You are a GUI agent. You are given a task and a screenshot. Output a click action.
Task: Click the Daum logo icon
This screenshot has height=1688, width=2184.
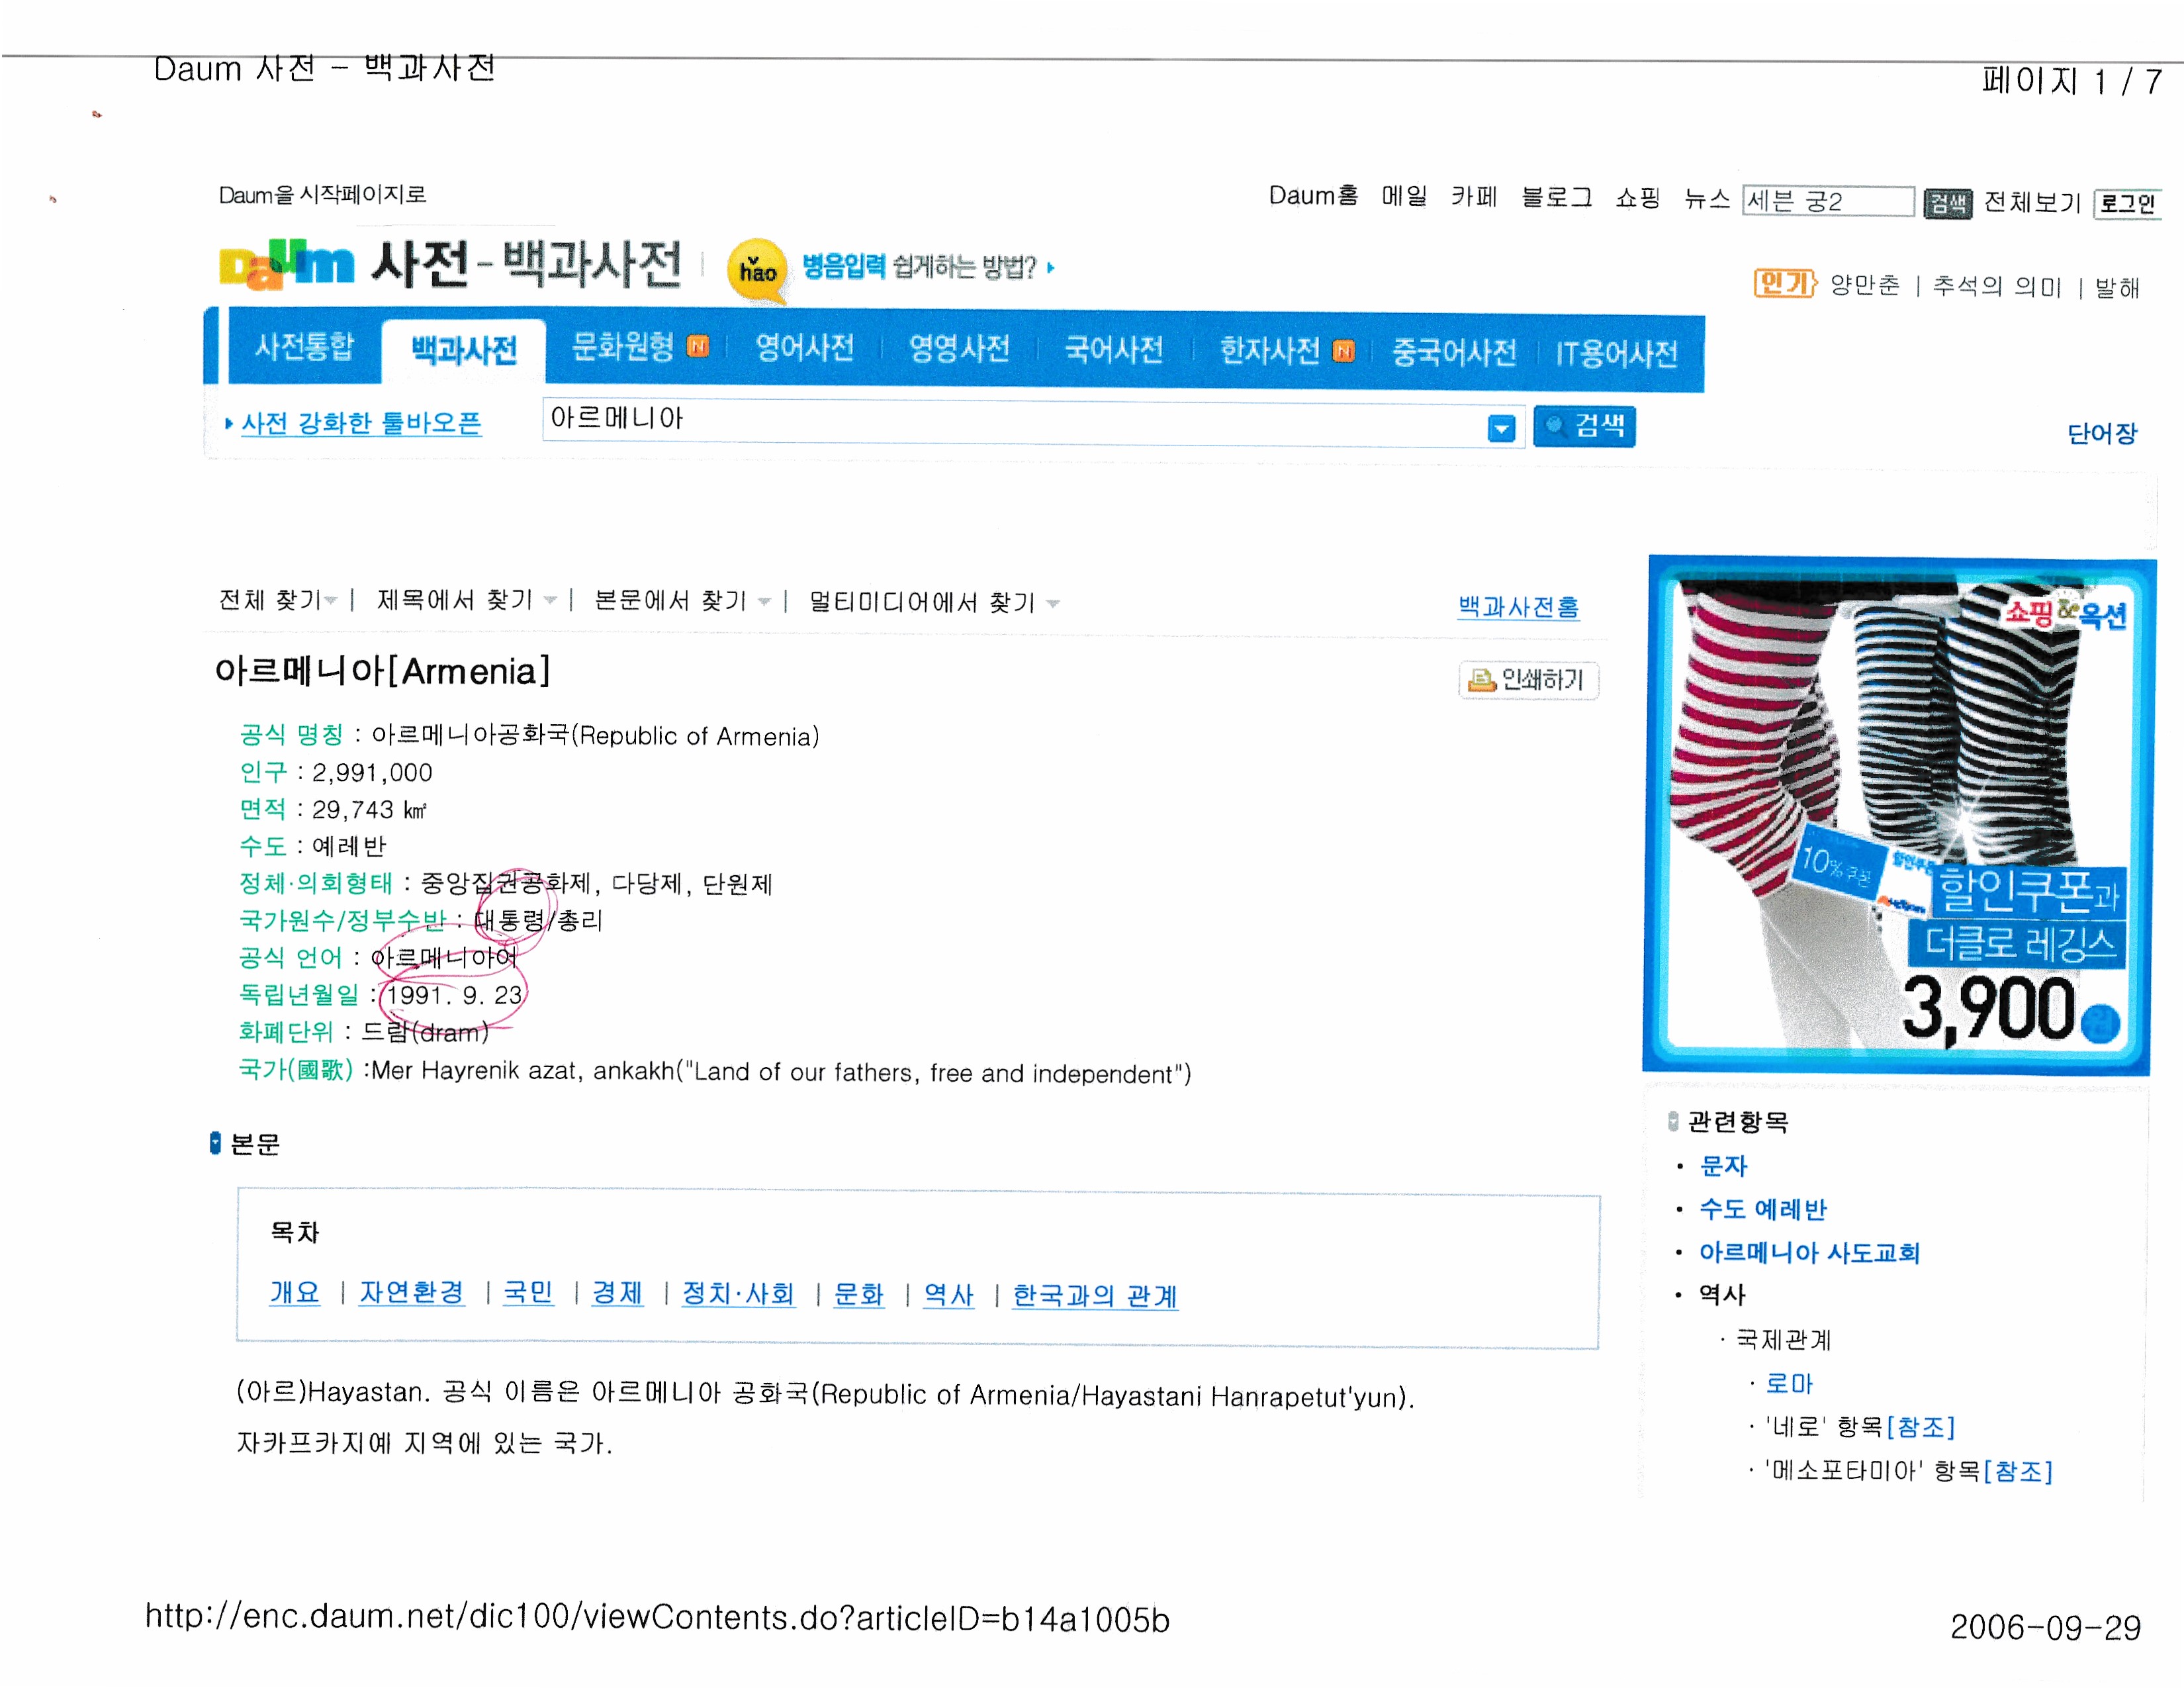(x=286, y=264)
